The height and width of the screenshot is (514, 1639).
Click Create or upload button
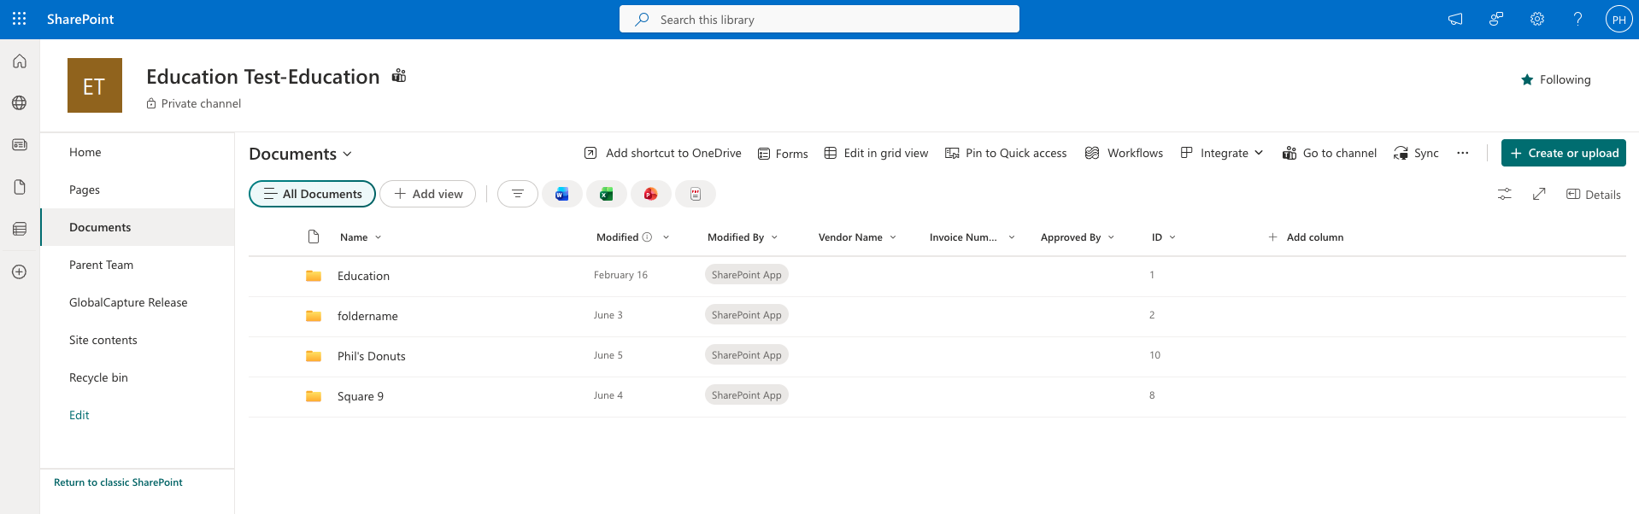click(1563, 153)
